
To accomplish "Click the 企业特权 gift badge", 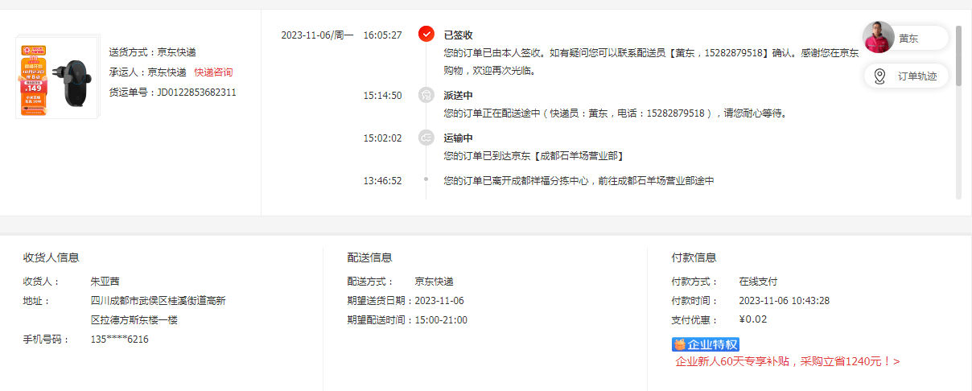I will 706,344.
